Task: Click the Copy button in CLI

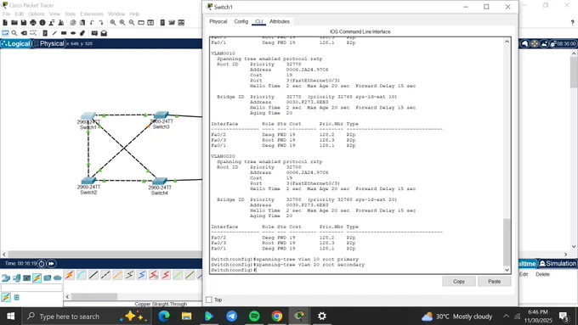Action: [459, 282]
